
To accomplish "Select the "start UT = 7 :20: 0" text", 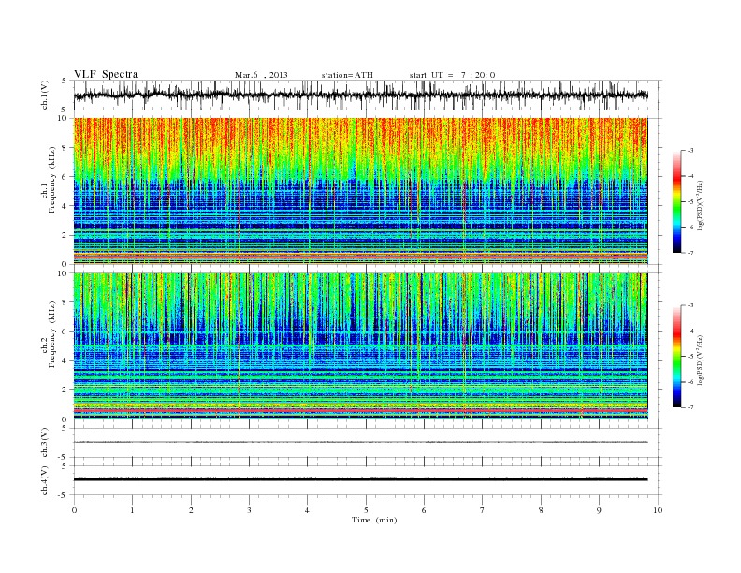I will point(452,75).
